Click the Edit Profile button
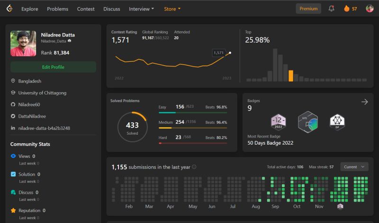Viewport: 379px width, 223px height. pos(53,67)
